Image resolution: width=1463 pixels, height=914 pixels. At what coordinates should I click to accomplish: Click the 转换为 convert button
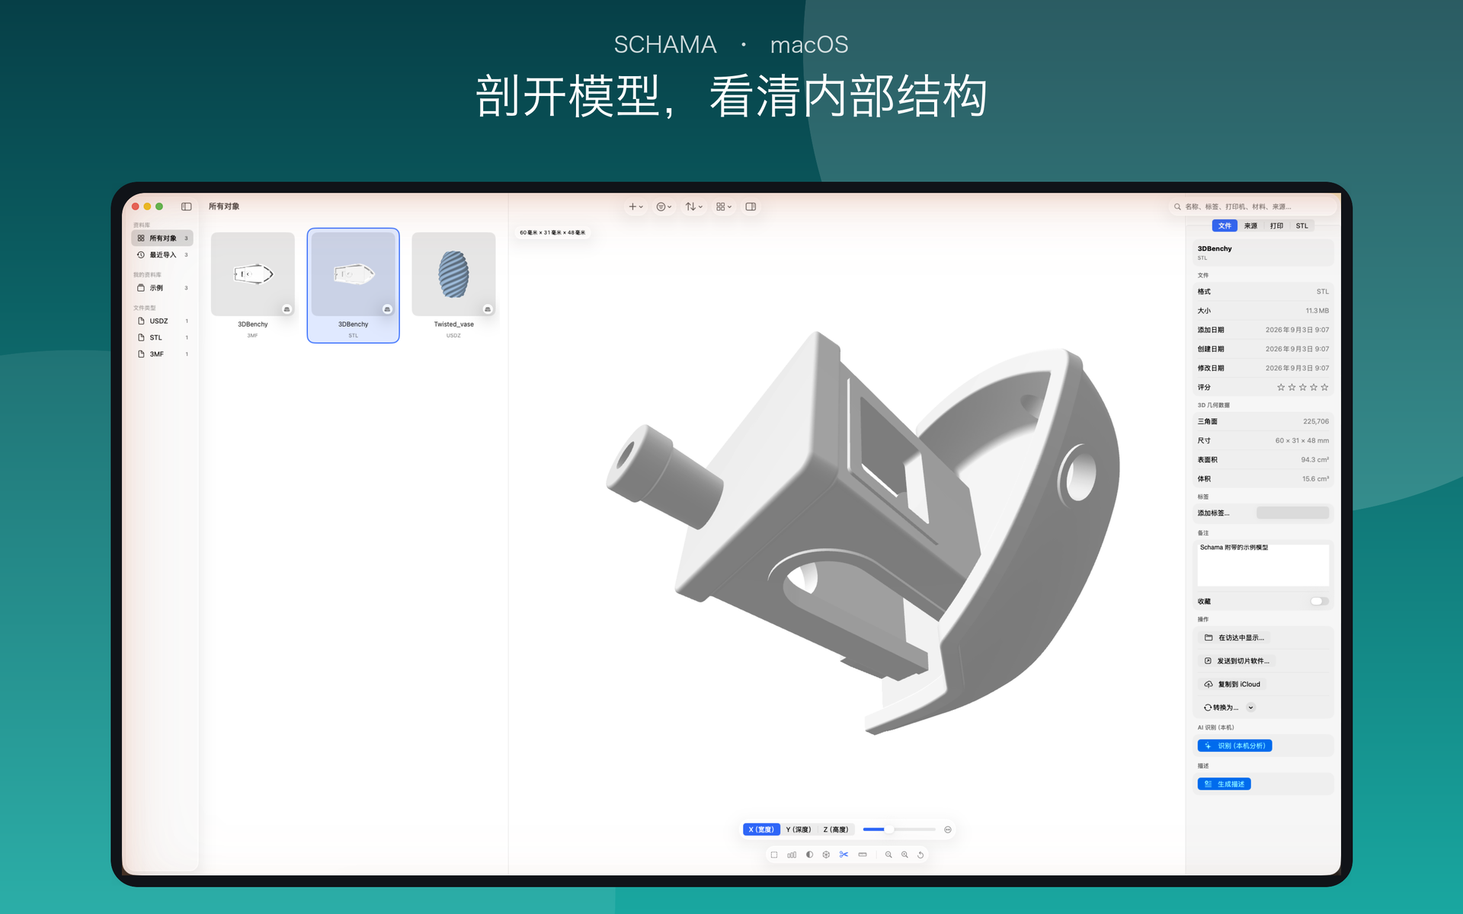1221,708
